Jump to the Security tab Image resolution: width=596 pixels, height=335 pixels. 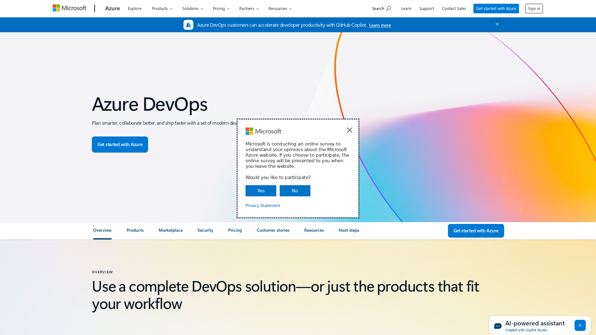click(205, 230)
